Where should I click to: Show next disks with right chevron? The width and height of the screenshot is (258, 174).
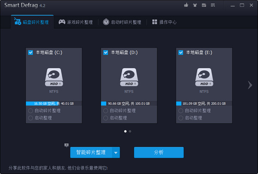(249, 85)
